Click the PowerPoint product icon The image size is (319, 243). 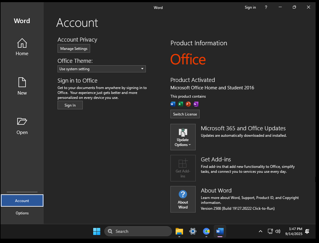pos(188,104)
